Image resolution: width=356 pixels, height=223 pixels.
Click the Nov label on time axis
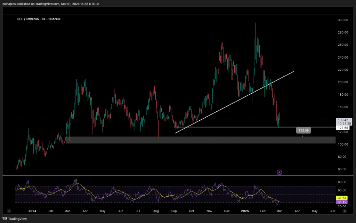[209, 211]
